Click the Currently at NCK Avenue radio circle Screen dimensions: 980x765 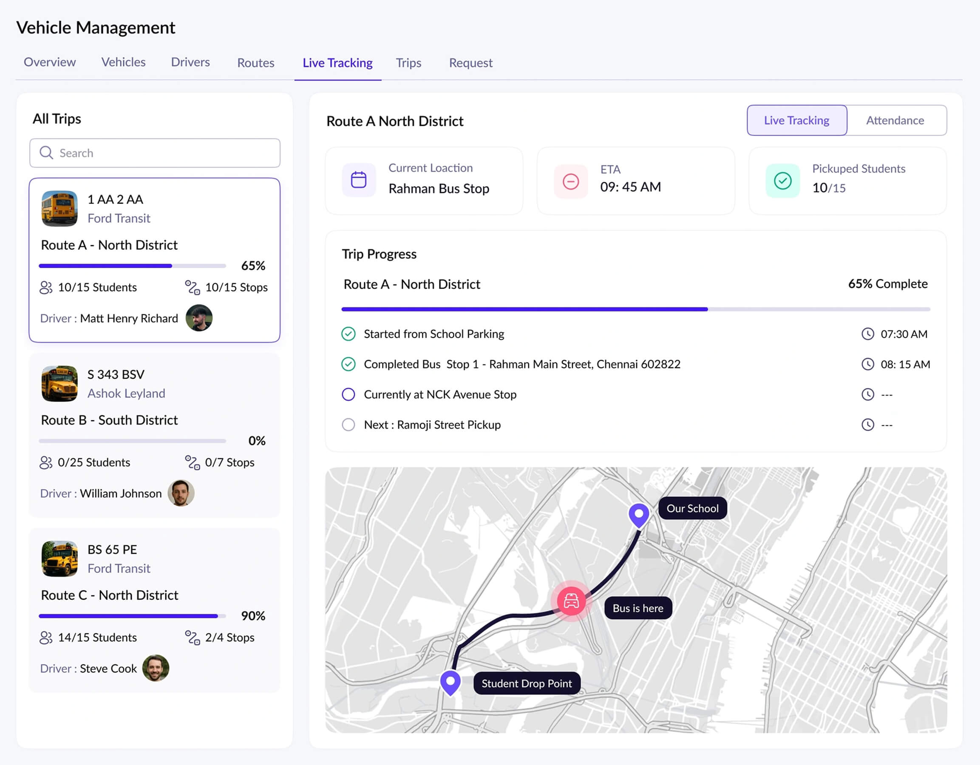[348, 394]
